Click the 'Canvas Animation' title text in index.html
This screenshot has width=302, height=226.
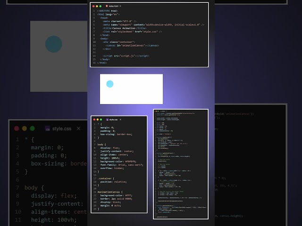coord(124,28)
